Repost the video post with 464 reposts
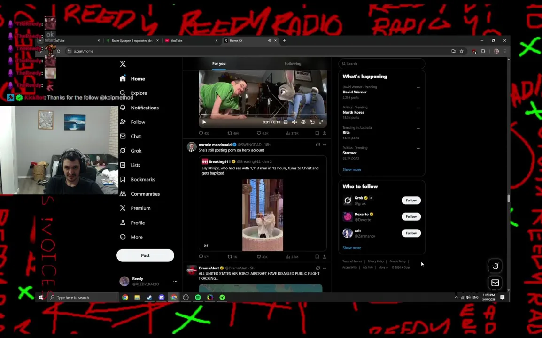Viewport: 542px width, 338px height. click(x=233, y=133)
